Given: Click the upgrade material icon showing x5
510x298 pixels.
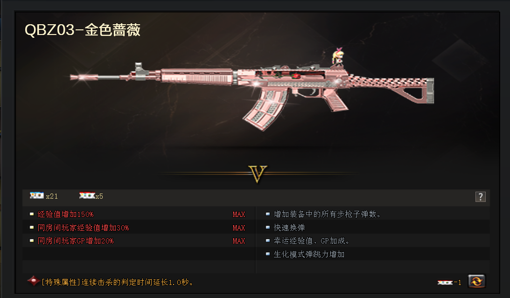Looking at the screenshot, I should click(87, 195).
